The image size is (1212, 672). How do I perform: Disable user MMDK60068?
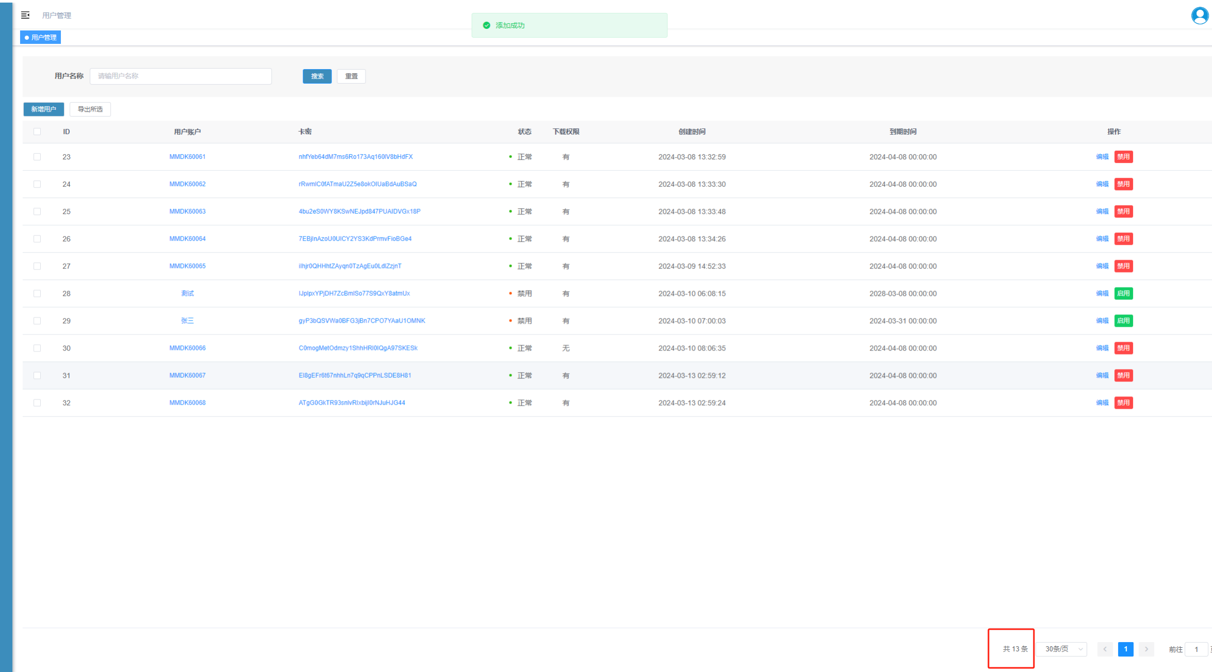coord(1123,403)
